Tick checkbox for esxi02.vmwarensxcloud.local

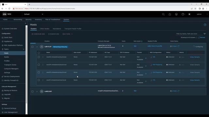[x=39, y=57]
